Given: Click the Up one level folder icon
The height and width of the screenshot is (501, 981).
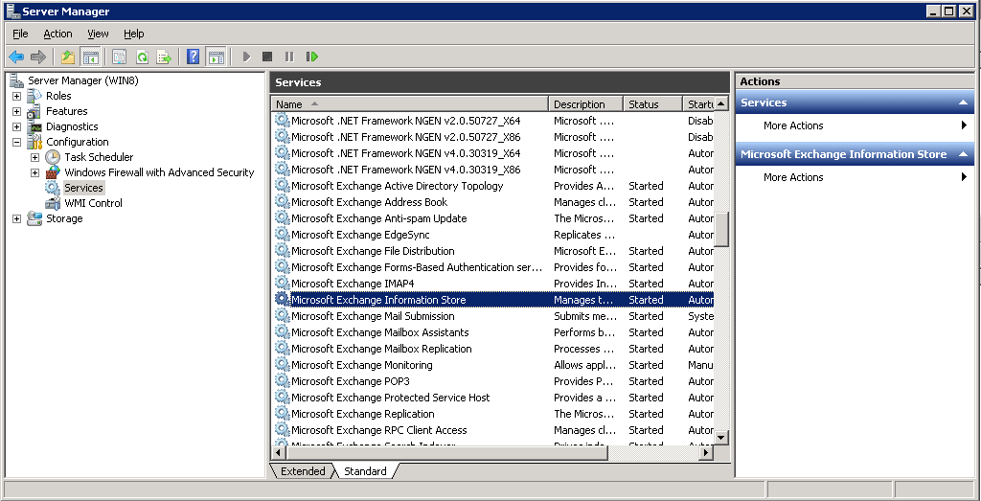Looking at the screenshot, I should (68, 57).
